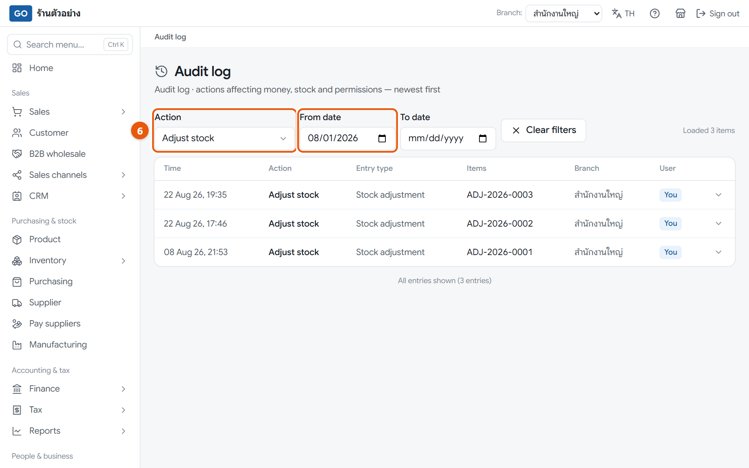
Task: Expand the ADJ-2026-0003 row details
Action: [x=719, y=195]
